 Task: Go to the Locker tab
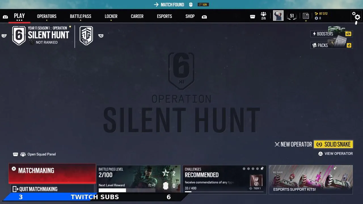tap(111, 16)
